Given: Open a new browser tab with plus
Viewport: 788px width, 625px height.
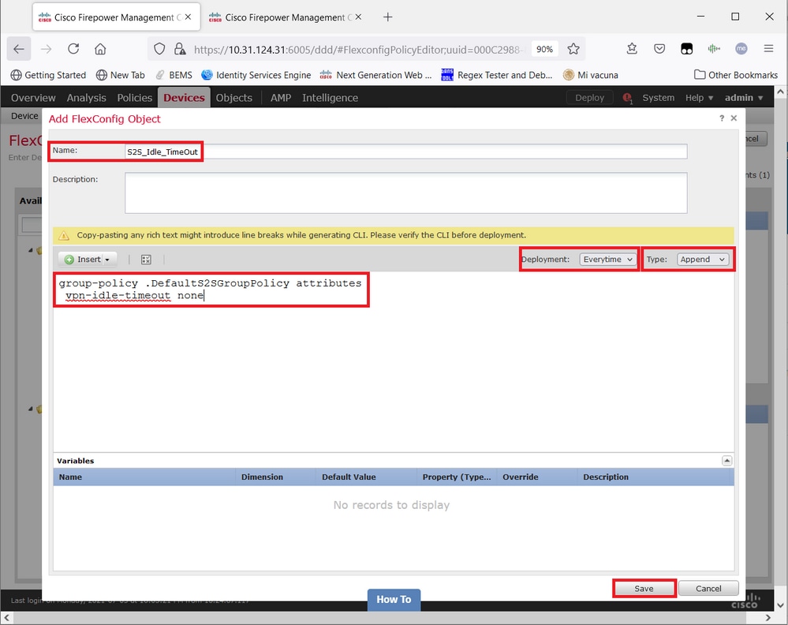Looking at the screenshot, I should point(387,17).
